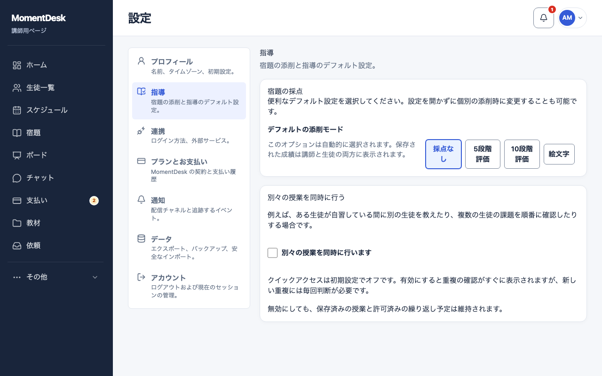Viewport: 602px width, 376px height.
Task: Click the 依頼 inbox icon
Action: click(17, 245)
